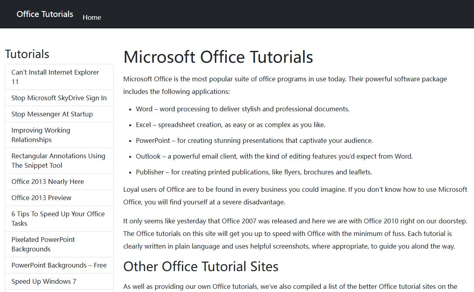Open PowerPoint Backgrounds – Free item
This screenshot has width=474, height=292.
tap(59, 265)
